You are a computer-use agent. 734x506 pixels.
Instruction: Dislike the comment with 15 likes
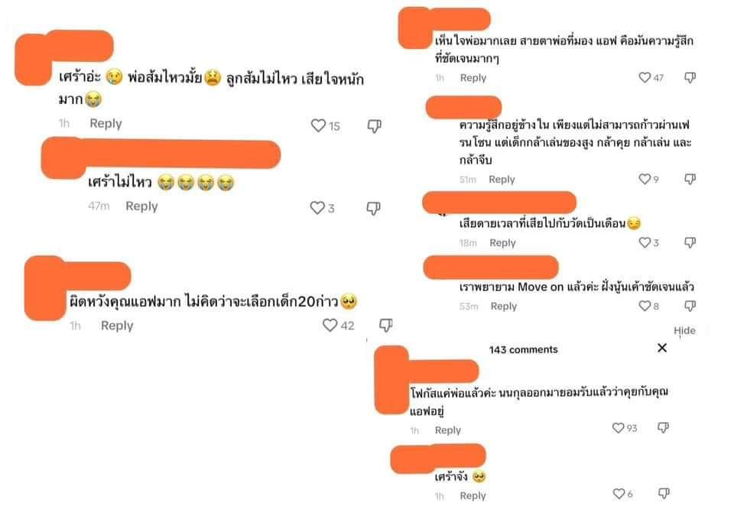pyautogui.click(x=374, y=126)
